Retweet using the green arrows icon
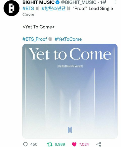The height and width of the screenshot is (147, 121). (50, 144)
